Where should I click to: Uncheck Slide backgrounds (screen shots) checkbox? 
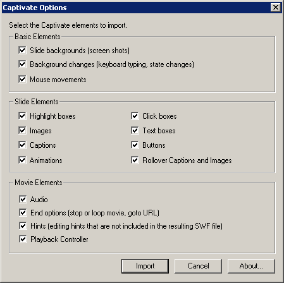[x=22, y=51]
